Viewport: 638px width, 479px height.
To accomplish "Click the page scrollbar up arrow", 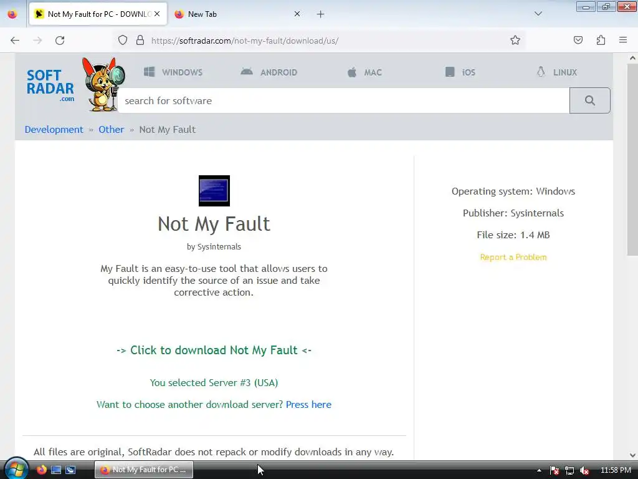I will pyautogui.click(x=632, y=58).
